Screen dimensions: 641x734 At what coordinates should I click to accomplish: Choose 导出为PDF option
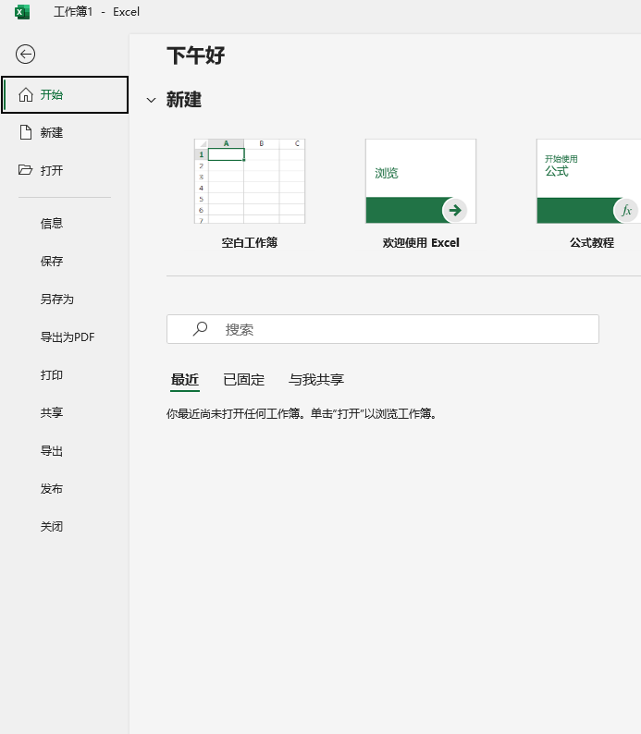(68, 337)
